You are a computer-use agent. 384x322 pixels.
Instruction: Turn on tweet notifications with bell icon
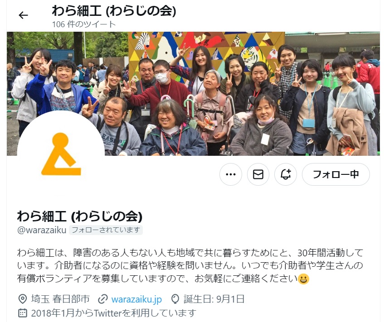[286, 174]
